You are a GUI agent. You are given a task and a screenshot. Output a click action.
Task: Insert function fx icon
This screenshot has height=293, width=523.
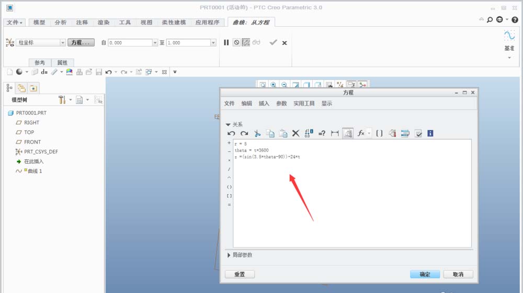(x=360, y=134)
